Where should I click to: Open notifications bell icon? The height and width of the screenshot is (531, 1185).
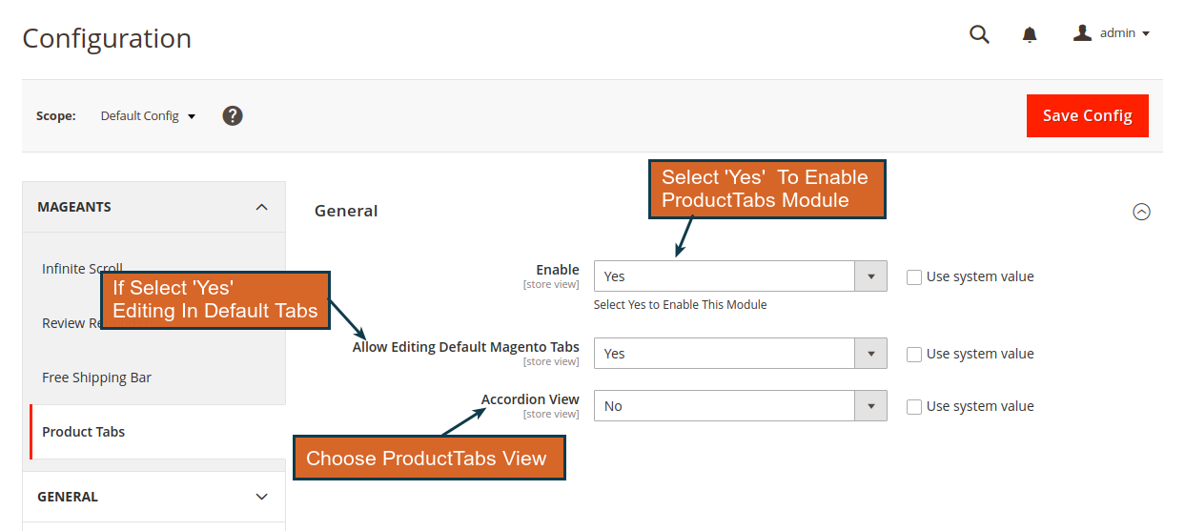(1030, 34)
